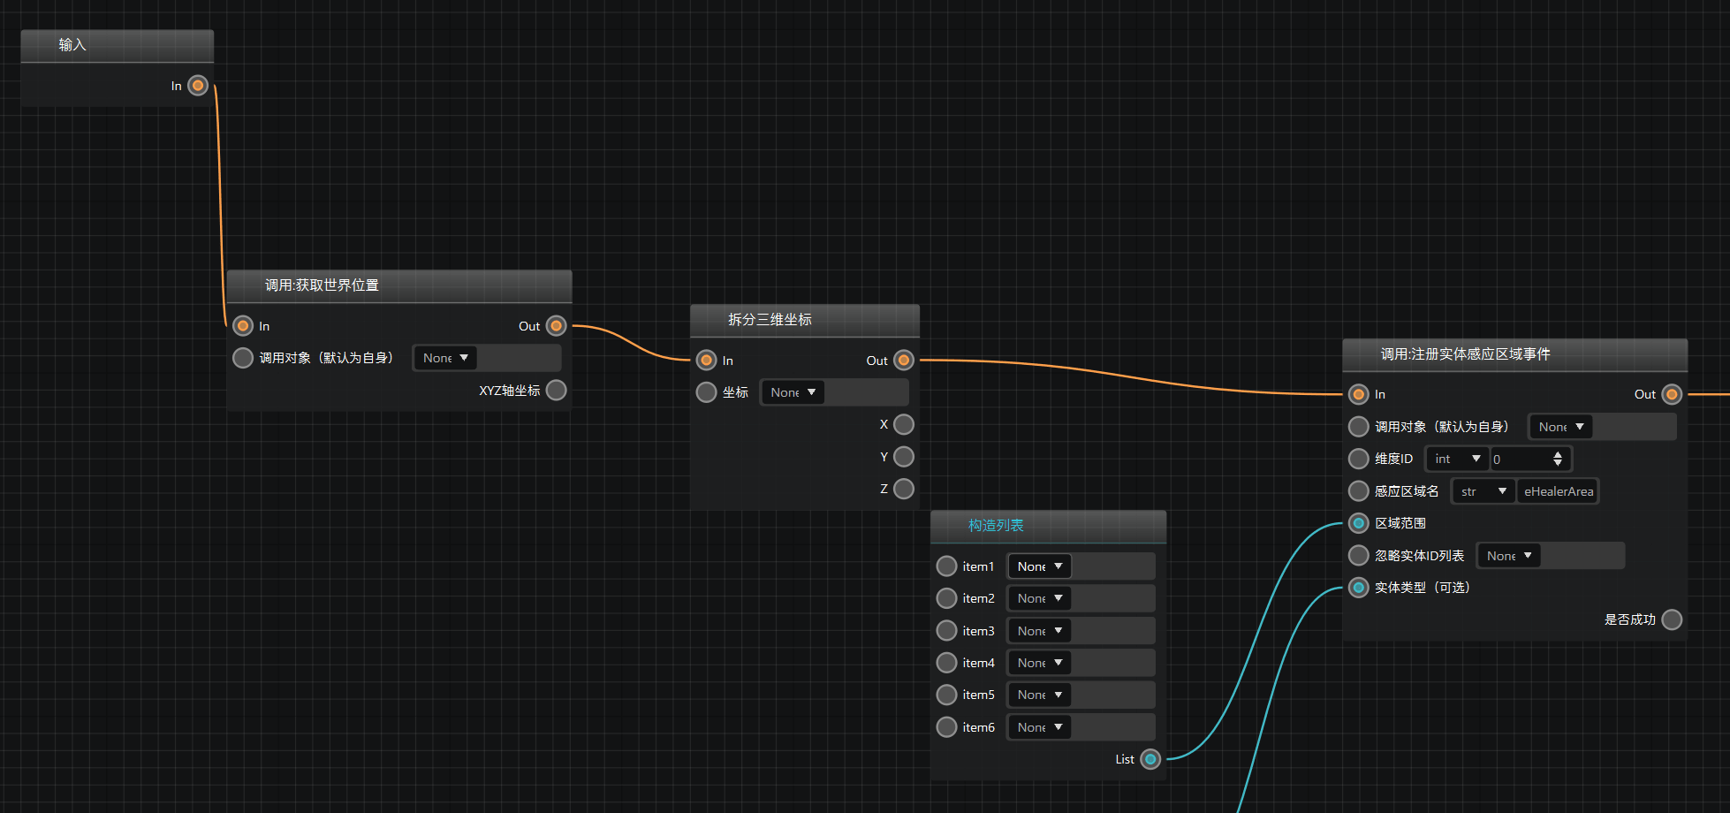This screenshot has width=1730, height=813.
Task: Click the 调用:注册实体感应区域事件 node header
Action: [1514, 354]
